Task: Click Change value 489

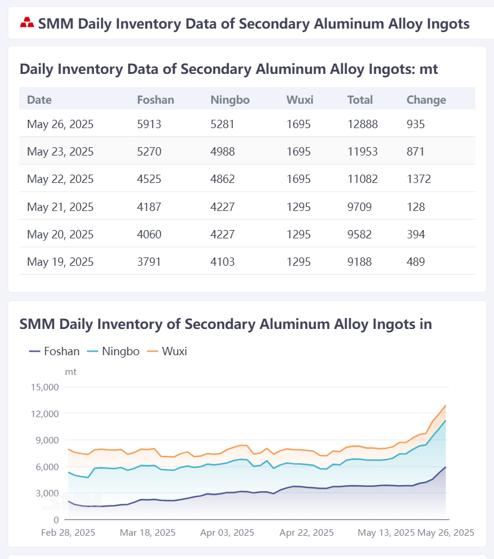Action: click(x=415, y=262)
